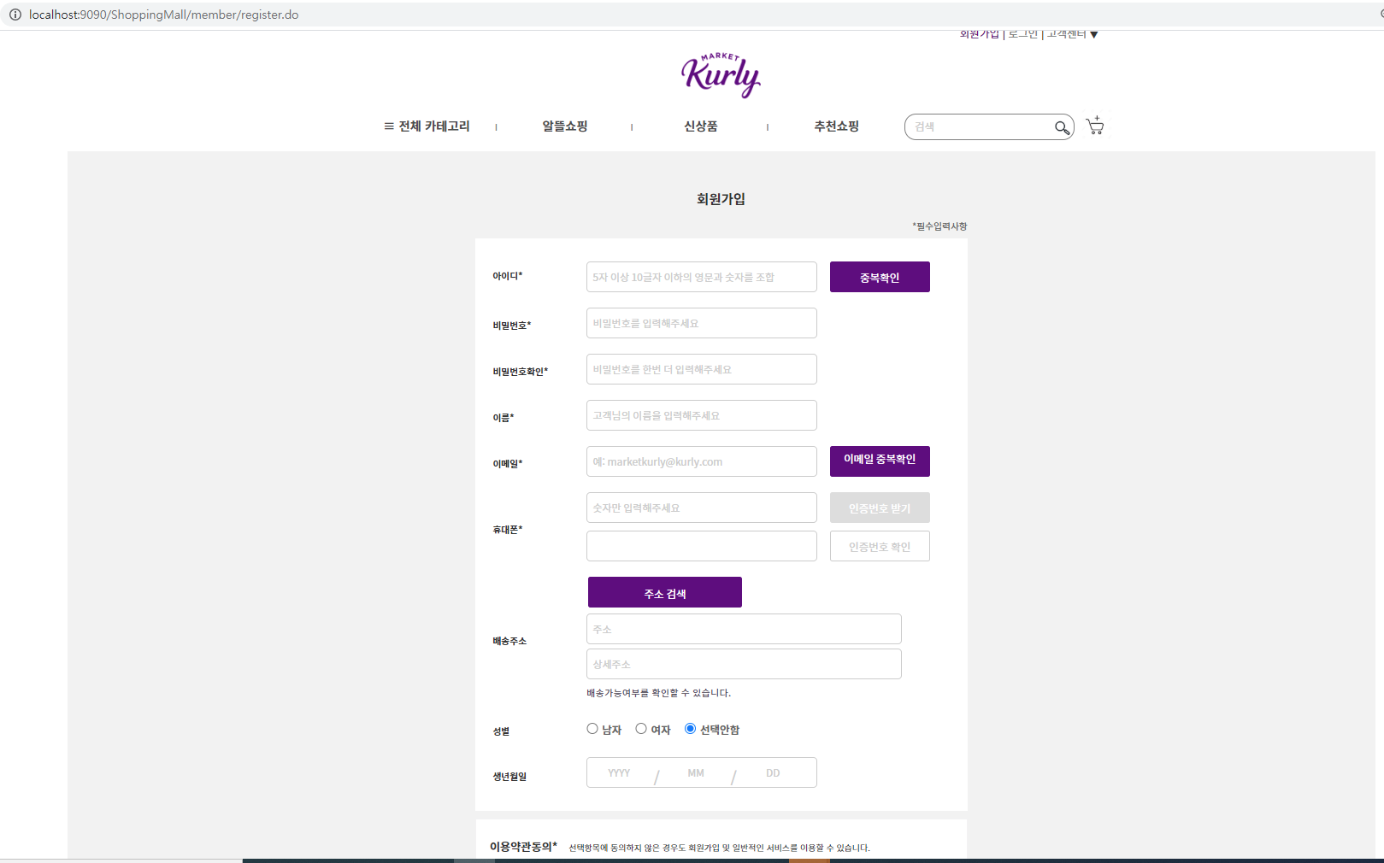Click the YYYY birth year field
The image size is (1384, 863).
(x=619, y=772)
